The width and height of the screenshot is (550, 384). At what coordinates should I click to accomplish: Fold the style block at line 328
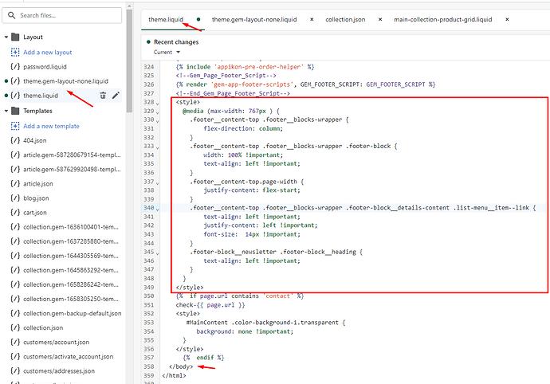(x=158, y=103)
